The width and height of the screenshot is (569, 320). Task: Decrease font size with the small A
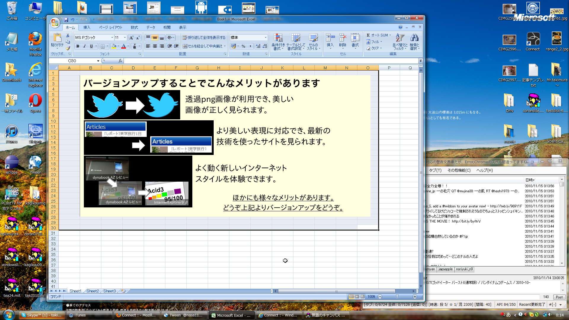138,38
